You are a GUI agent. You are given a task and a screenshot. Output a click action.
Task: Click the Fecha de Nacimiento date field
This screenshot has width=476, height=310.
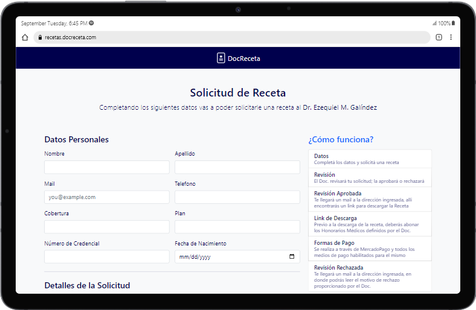(237, 257)
